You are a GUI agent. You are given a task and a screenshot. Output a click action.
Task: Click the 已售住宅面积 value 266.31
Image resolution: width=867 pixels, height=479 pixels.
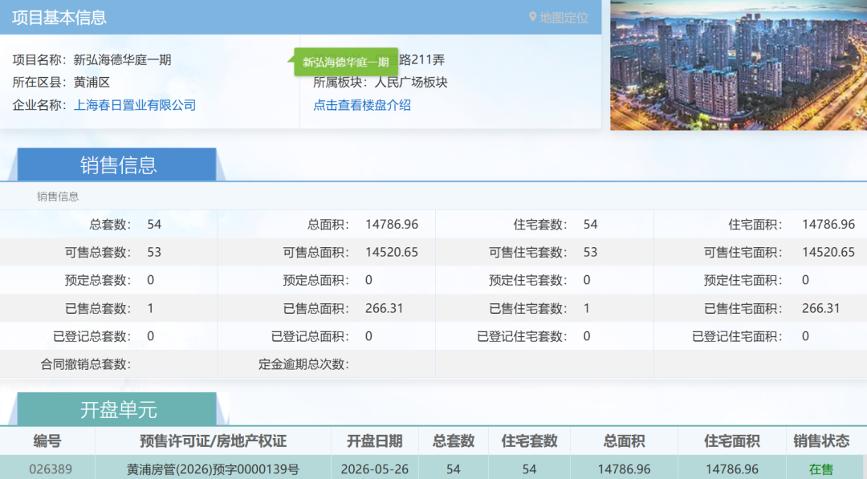pyautogui.click(x=821, y=308)
